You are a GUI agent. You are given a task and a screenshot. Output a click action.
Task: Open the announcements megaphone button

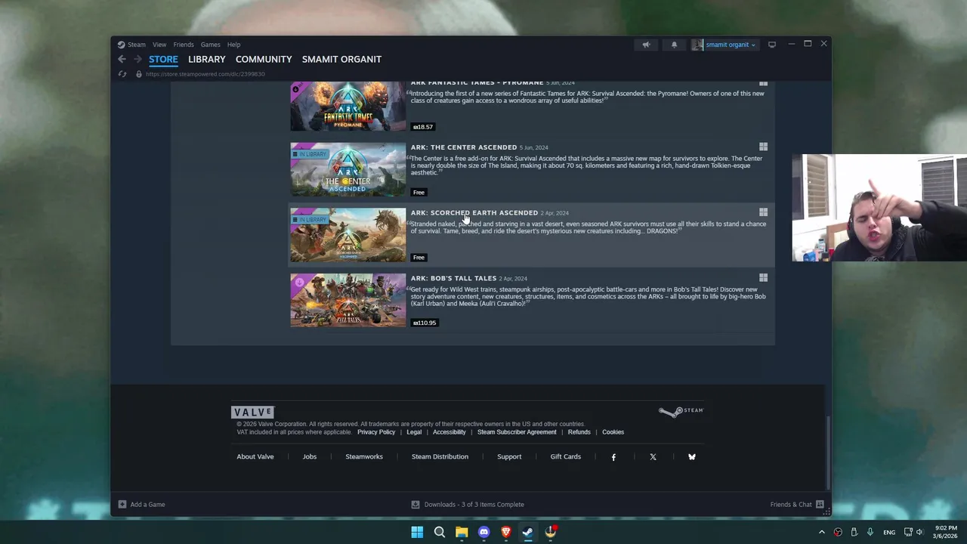(x=646, y=45)
